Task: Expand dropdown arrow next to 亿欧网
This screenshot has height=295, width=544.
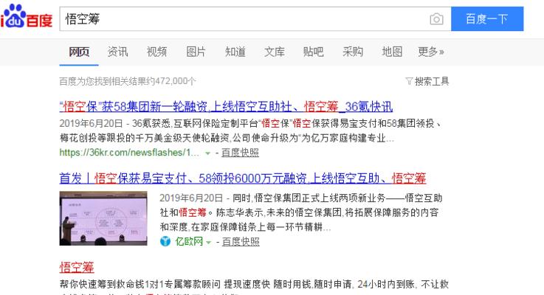Action: click(x=208, y=242)
